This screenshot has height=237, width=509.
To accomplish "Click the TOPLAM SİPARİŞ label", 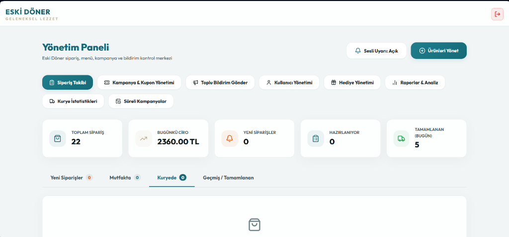I will point(87,132).
